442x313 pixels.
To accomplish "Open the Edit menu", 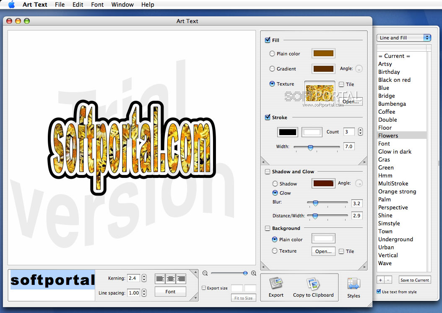I will [x=78, y=5].
